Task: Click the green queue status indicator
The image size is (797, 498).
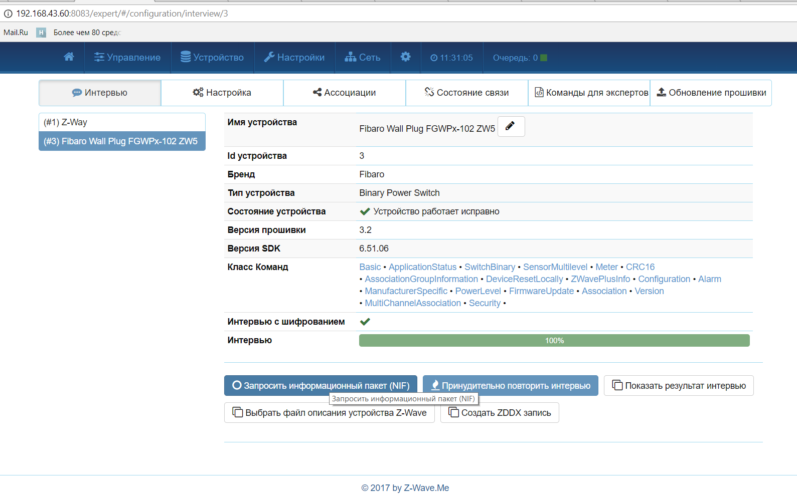Action: 544,58
